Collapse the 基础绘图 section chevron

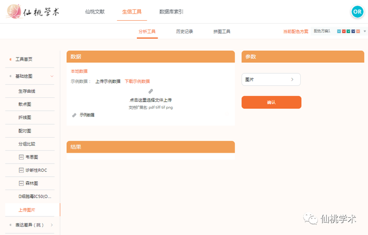pos(52,76)
